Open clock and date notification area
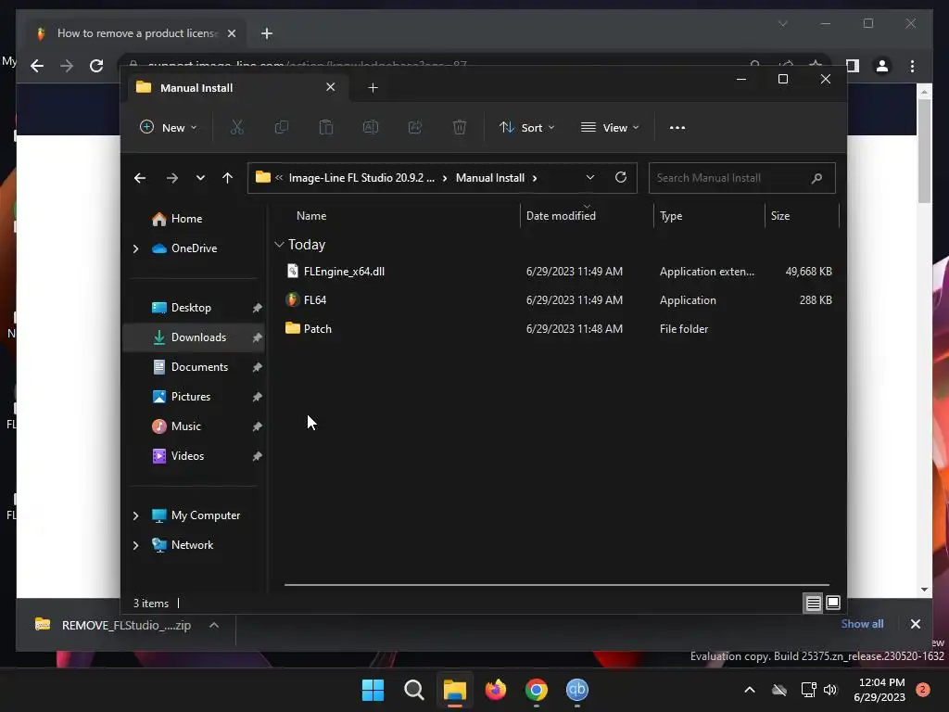The width and height of the screenshot is (949, 712). 881,690
